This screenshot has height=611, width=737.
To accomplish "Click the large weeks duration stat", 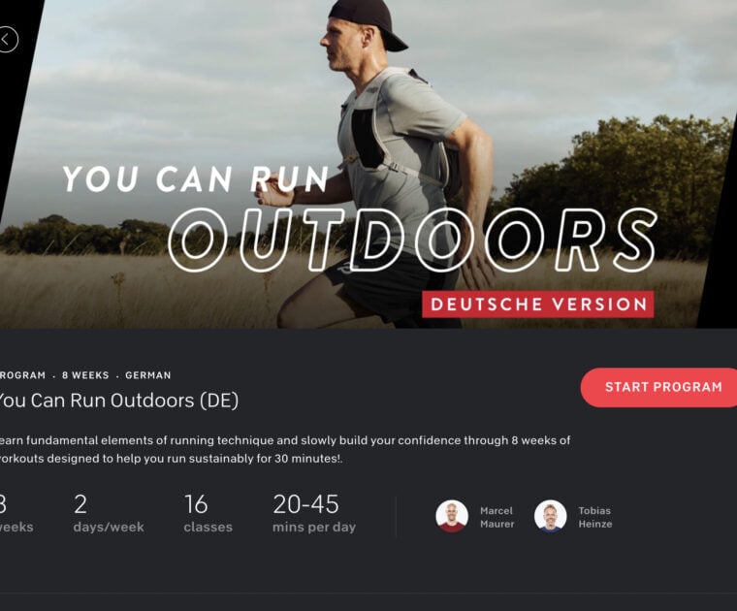I will coord(15,513).
